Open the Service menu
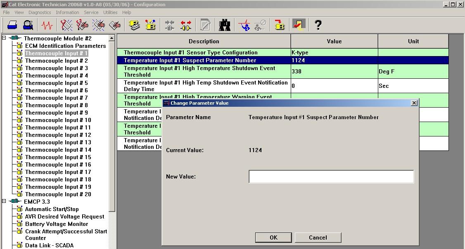Viewport: 465px width, 249px height. point(91,12)
